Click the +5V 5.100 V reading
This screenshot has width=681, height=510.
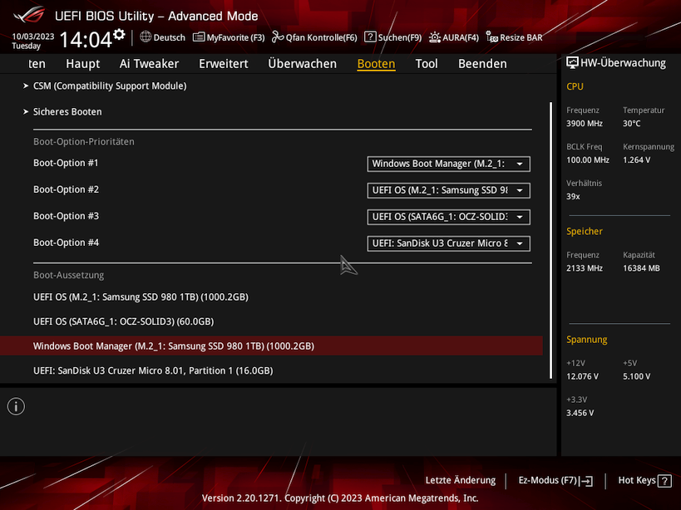[636, 376]
